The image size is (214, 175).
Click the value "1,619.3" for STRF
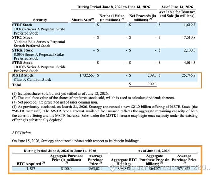[x=189, y=25]
